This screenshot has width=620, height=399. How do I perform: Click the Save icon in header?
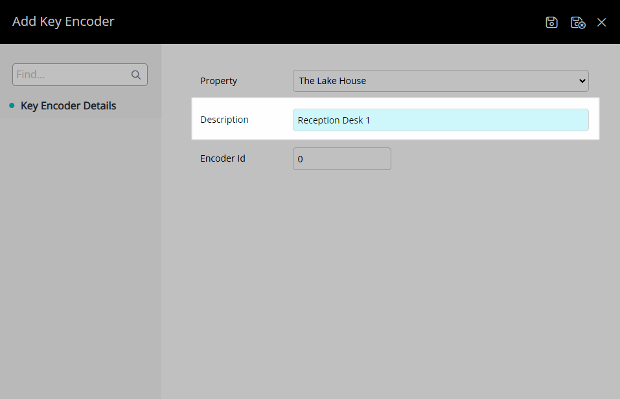[551, 22]
